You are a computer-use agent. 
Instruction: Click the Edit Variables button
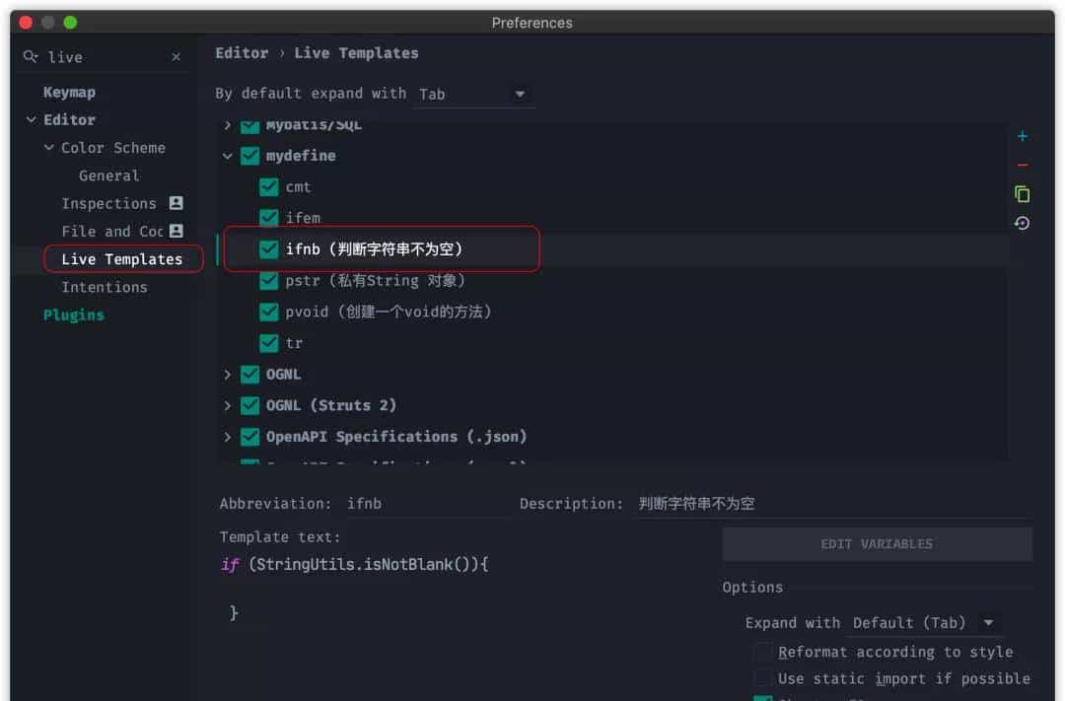(x=877, y=544)
